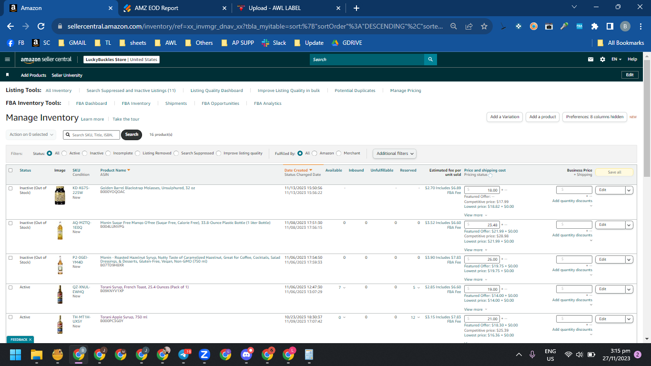Screen dimensions: 651x366
Task: Expand View more under the 18.00 price
Action: (476, 215)
